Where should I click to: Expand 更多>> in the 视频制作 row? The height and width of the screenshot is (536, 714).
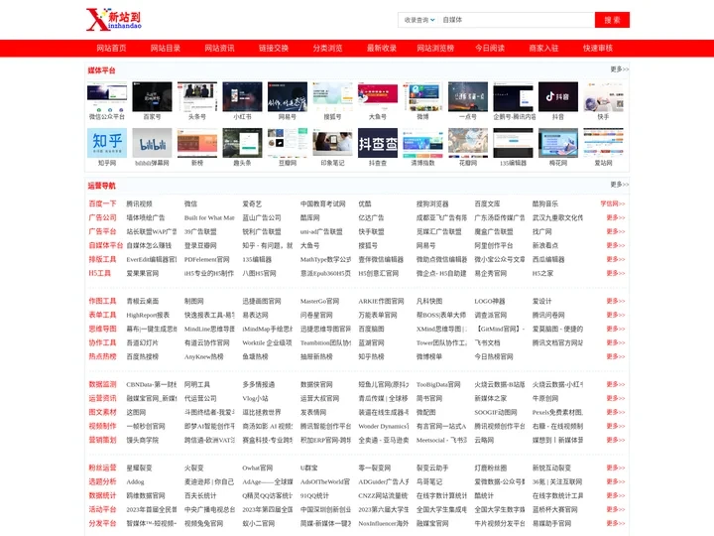[616, 426]
